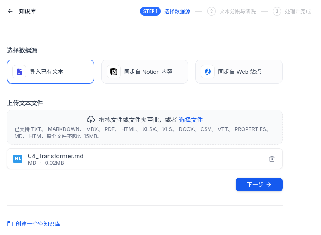Click the back arrow next to 知识库

pos(10,11)
